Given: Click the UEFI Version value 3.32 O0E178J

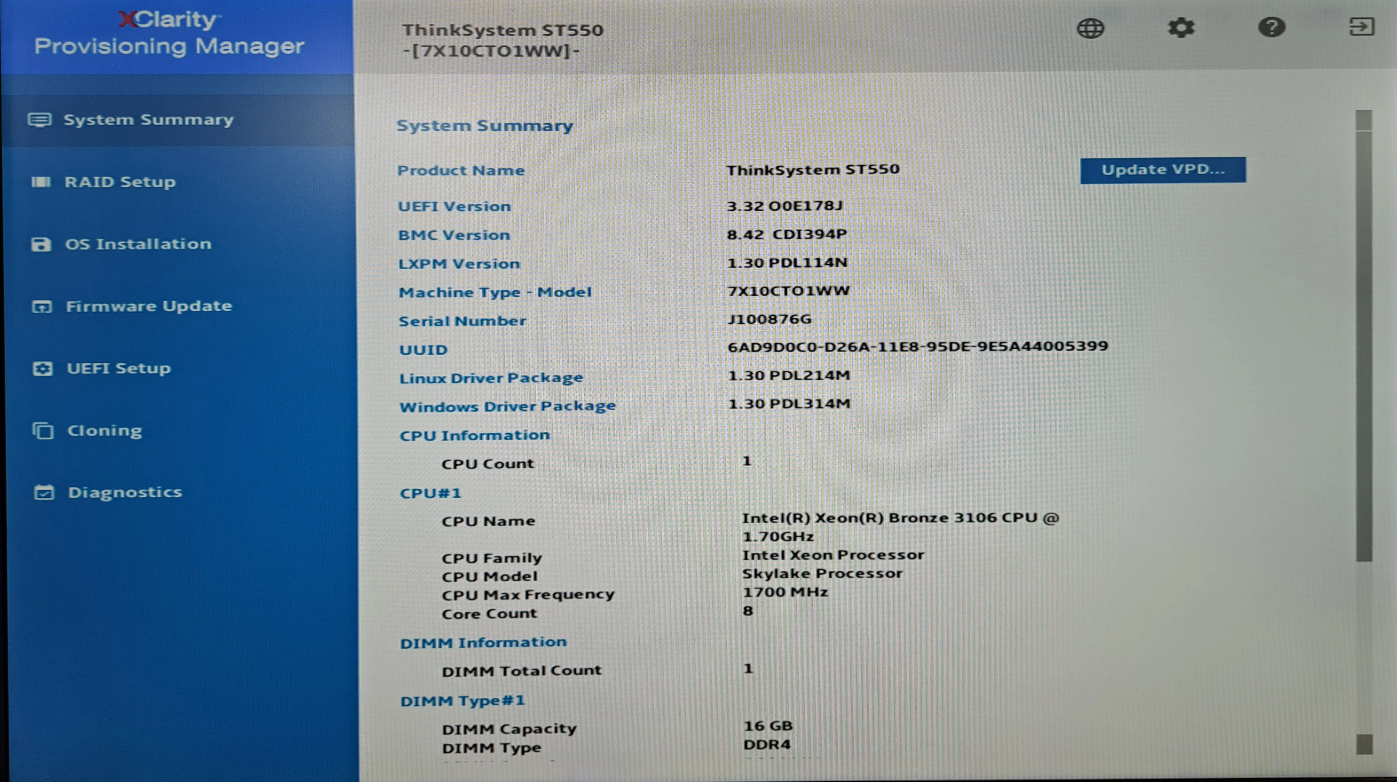Looking at the screenshot, I should [x=785, y=206].
